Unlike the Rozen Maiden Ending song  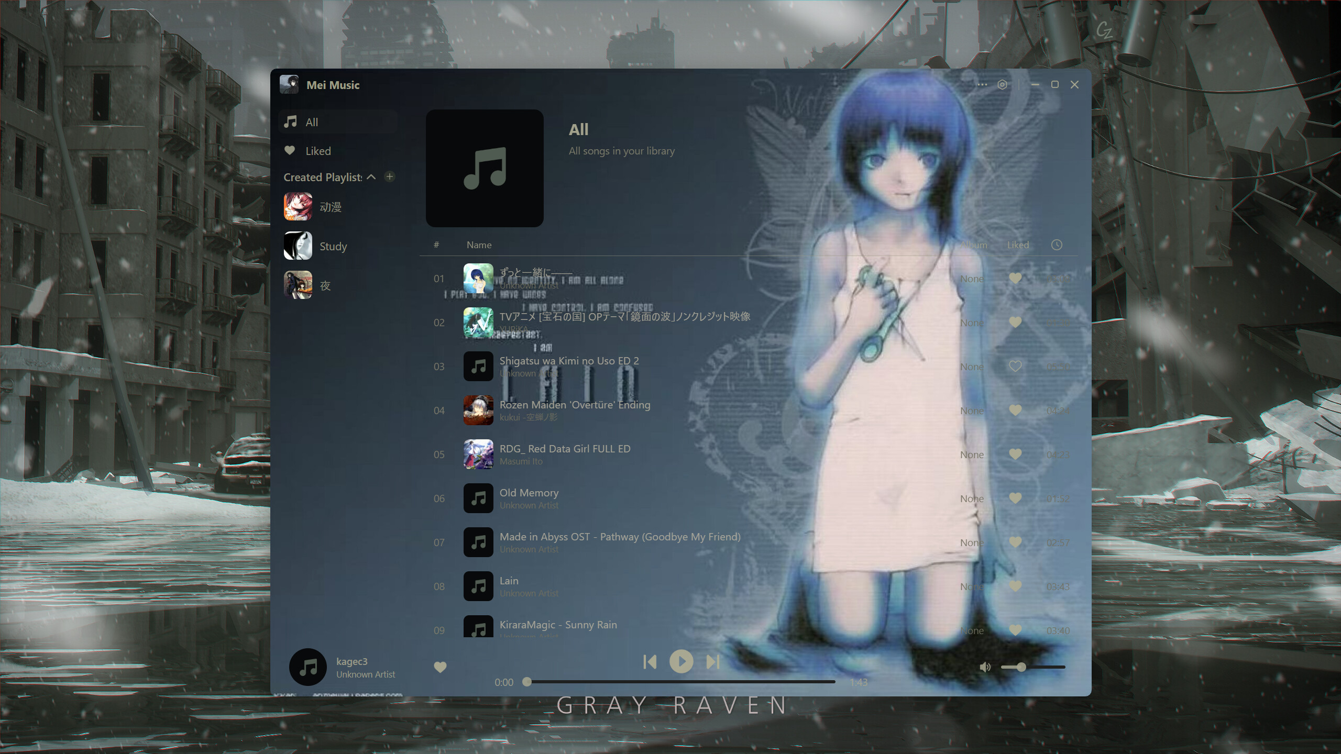pos(1015,411)
